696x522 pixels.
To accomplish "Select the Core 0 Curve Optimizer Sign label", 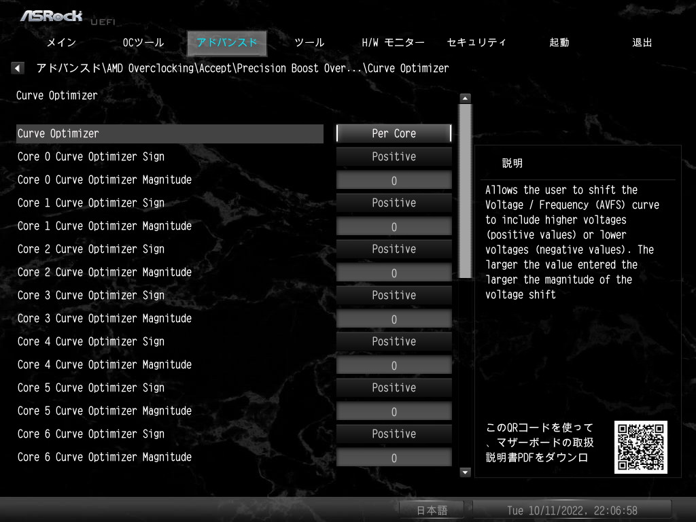I will (91, 157).
